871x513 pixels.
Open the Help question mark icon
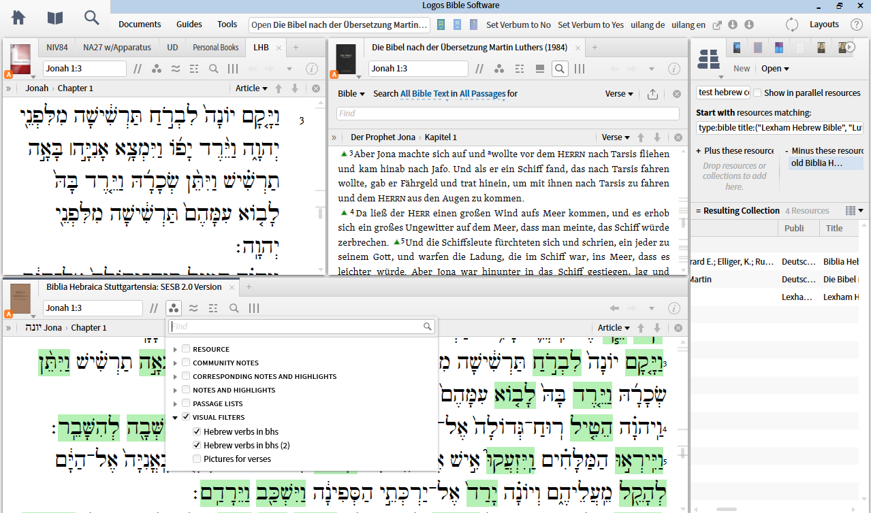(x=857, y=24)
